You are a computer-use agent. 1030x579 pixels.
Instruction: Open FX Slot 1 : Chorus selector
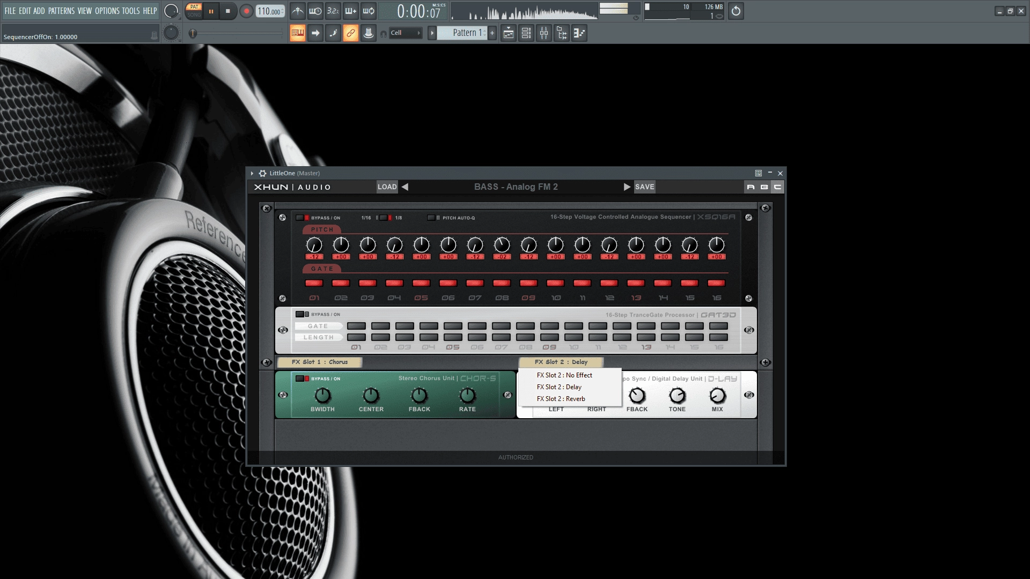320,362
